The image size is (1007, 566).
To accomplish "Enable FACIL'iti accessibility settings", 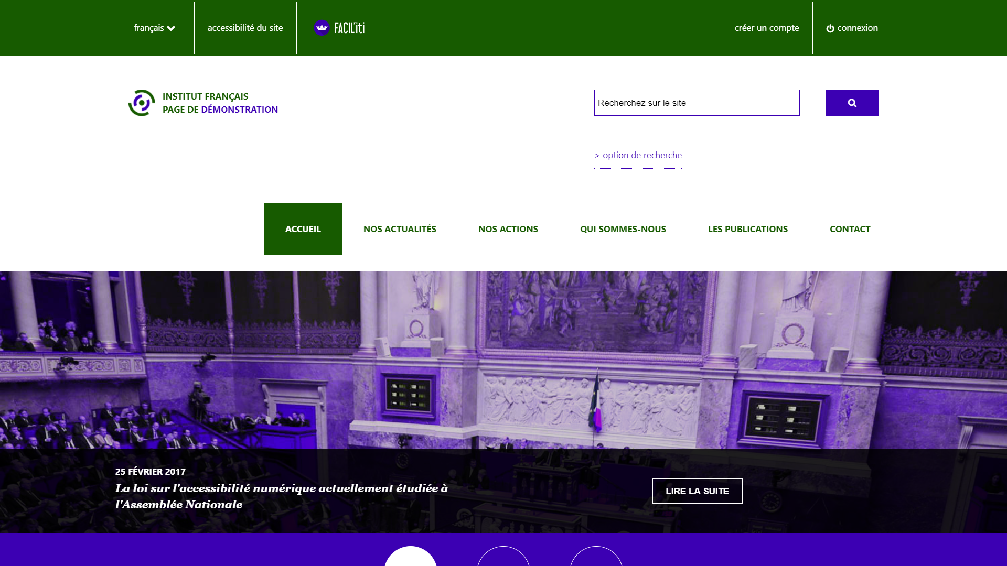I will point(338,28).
